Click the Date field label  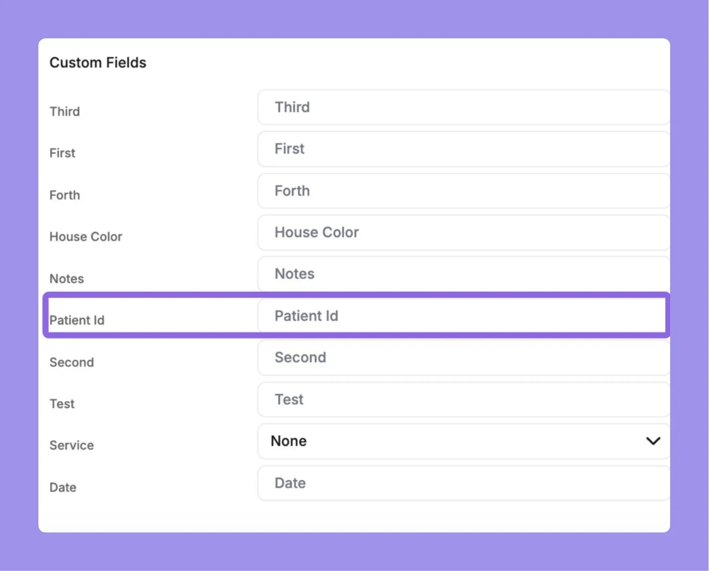click(63, 488)
